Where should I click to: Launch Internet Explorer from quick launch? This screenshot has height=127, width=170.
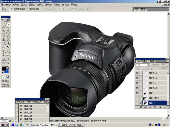[x=13, y=125]
